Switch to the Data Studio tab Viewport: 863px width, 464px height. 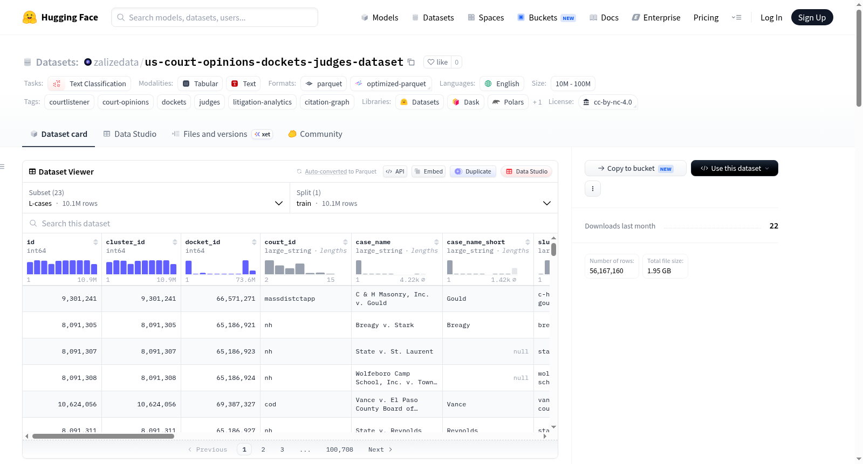click(x=129, y=134)
